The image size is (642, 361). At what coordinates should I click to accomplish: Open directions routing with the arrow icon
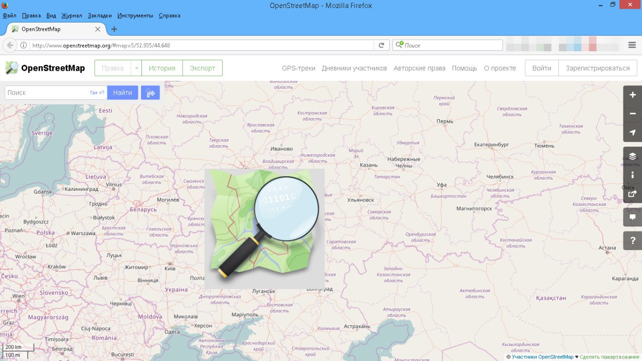(150, 92)
